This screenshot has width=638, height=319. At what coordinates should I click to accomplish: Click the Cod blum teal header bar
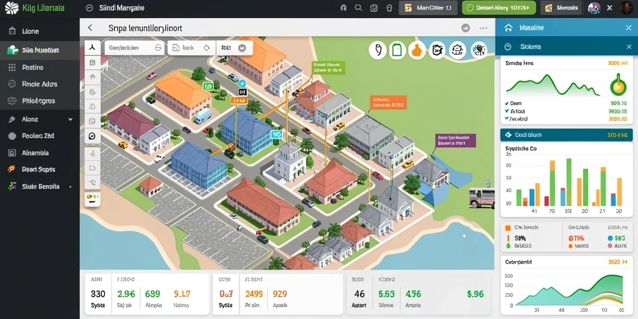pos(566,135)
